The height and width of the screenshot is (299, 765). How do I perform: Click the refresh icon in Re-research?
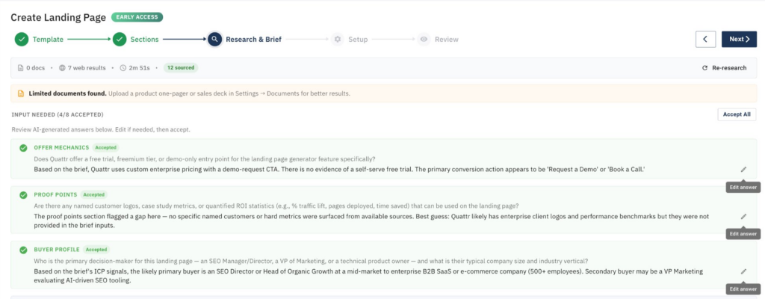click(x=704, y=68)
